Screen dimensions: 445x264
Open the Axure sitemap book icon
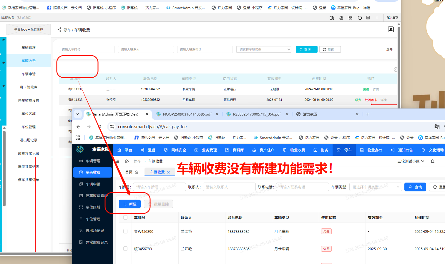332,18
